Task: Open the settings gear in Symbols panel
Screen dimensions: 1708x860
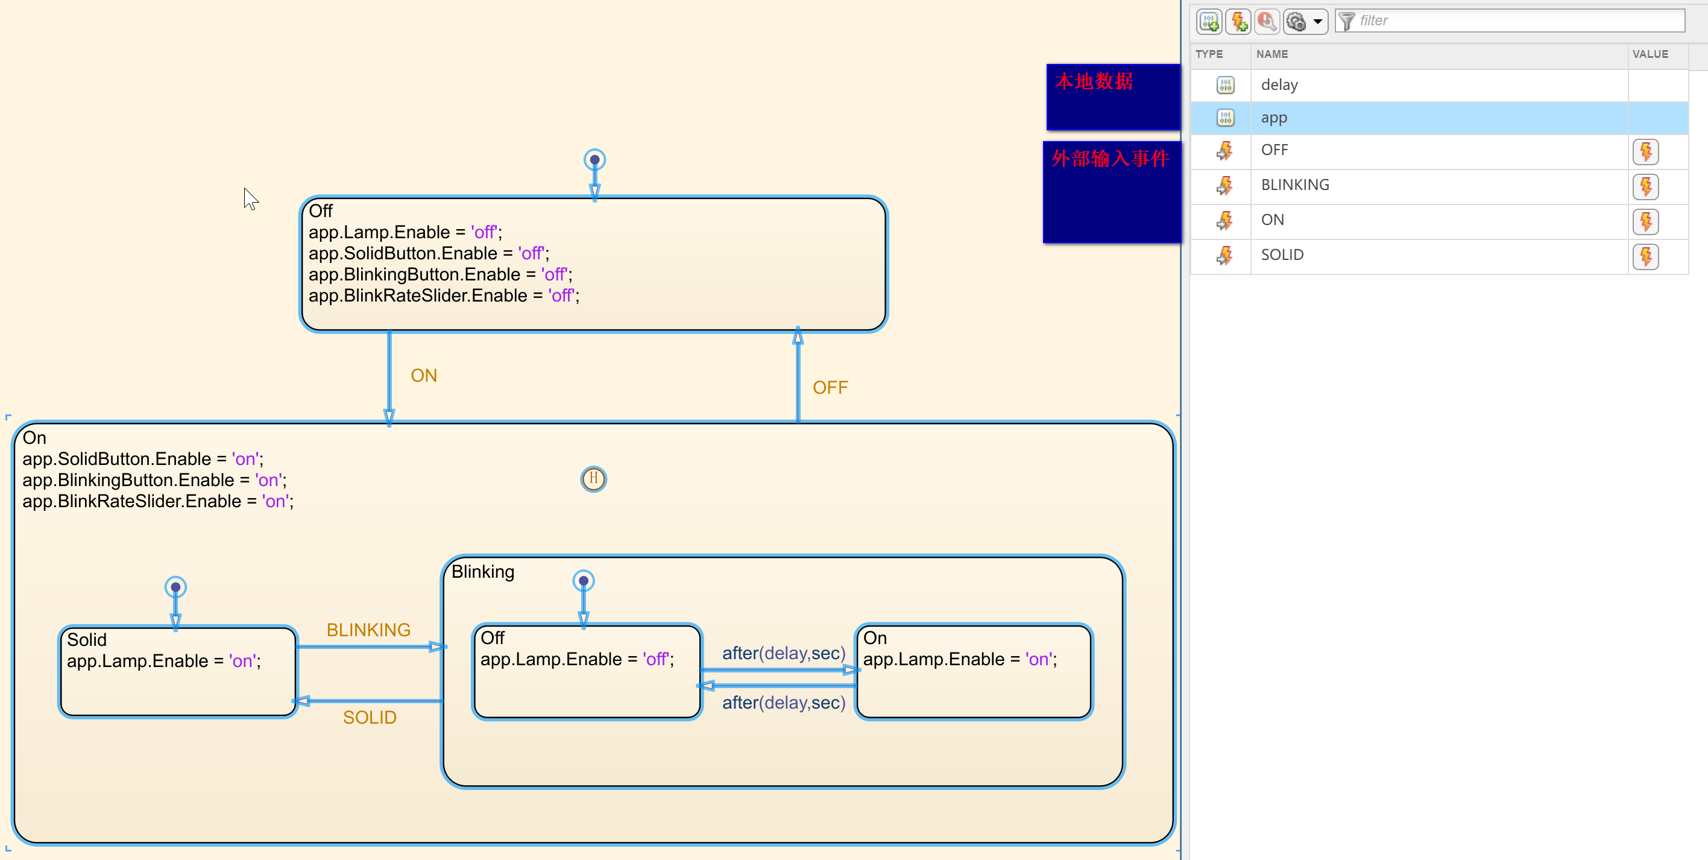Action: coord(1296,22)
